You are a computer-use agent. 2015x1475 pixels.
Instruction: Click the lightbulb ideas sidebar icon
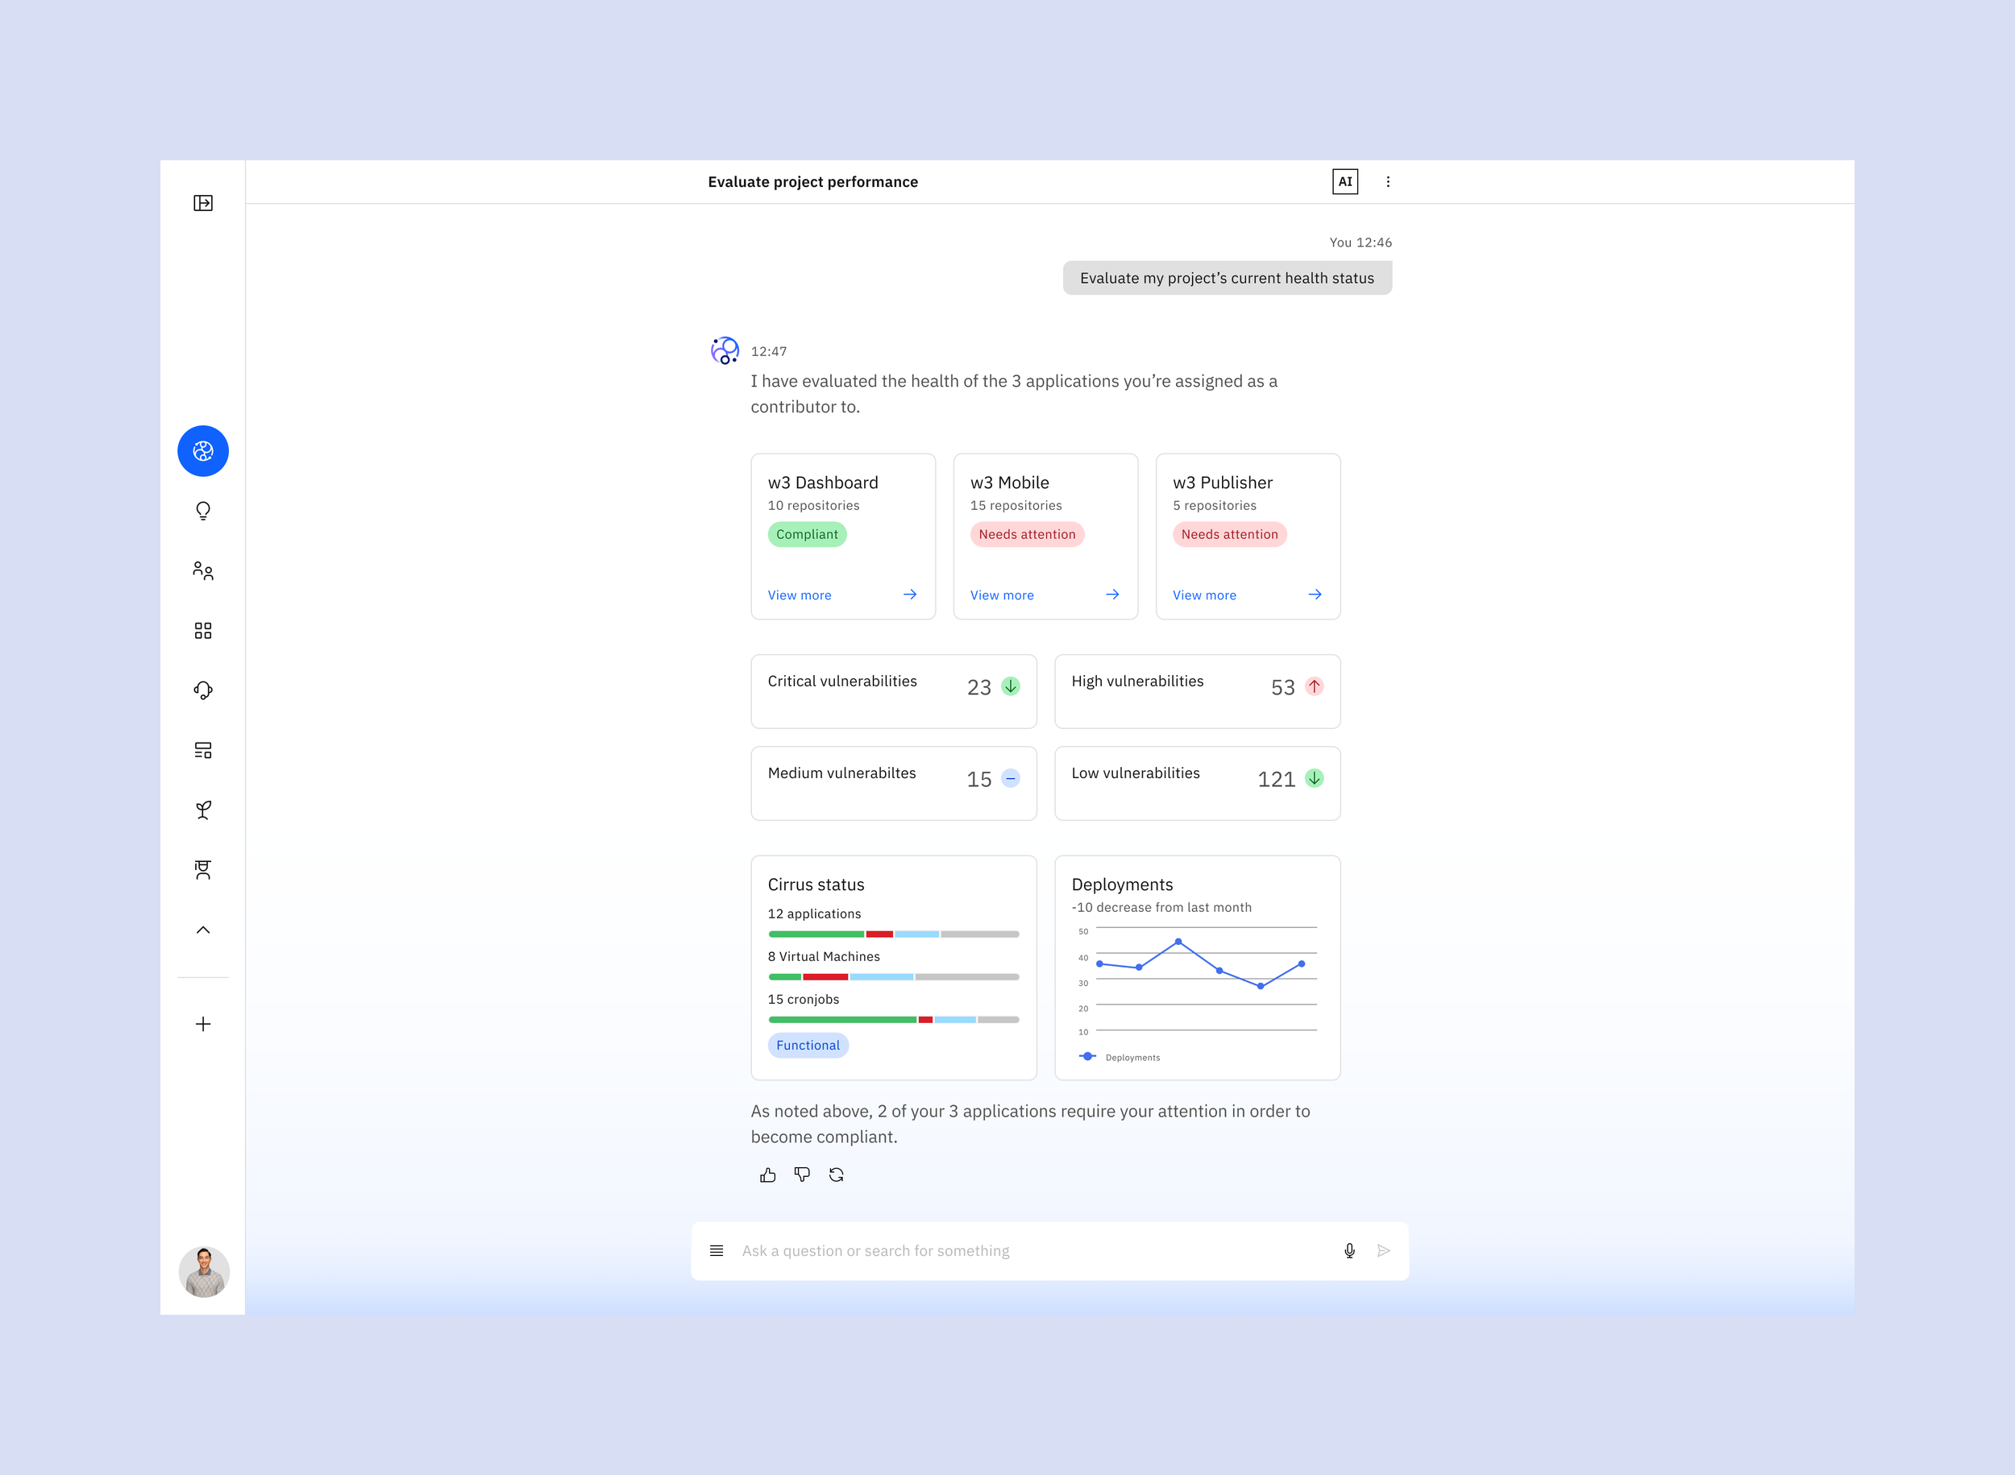click(x=203, y=511)
